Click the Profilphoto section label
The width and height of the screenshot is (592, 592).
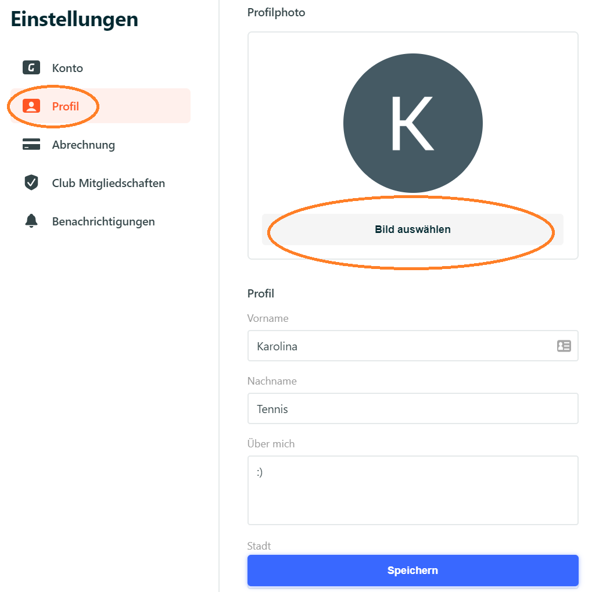click(x=276, y=12)
